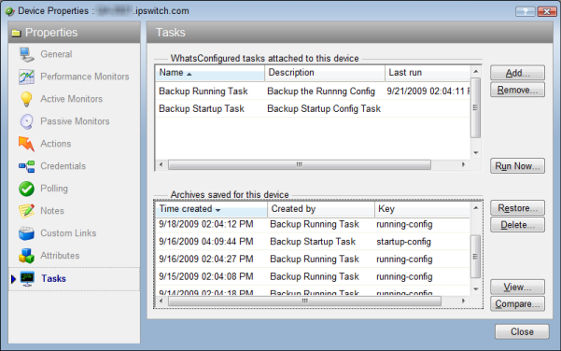
Task: Click the Notes notepad icon
Action: [x=26, y=211]
